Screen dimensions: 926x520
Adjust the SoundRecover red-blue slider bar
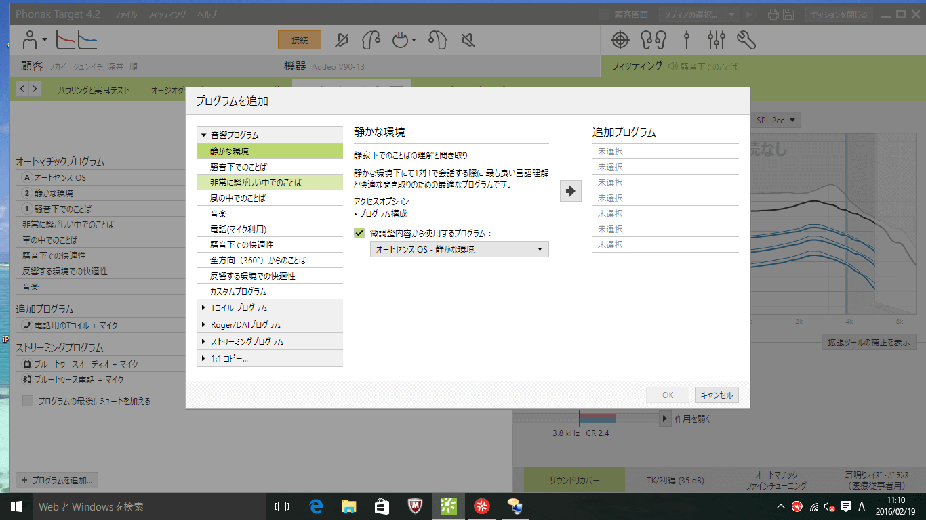coord(597,418)
